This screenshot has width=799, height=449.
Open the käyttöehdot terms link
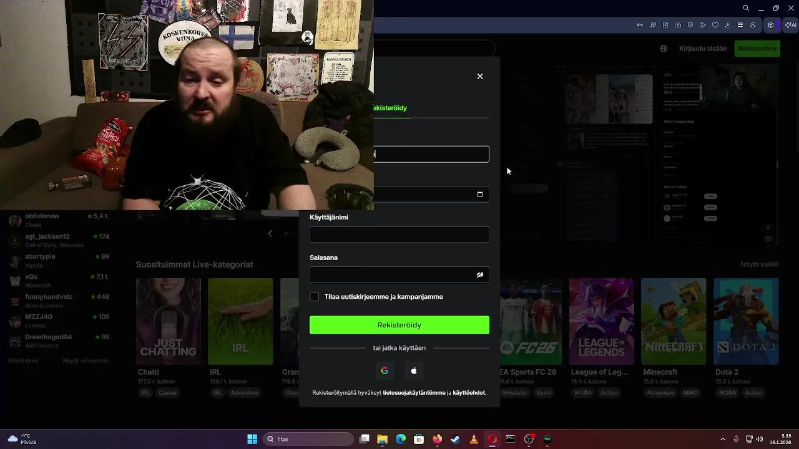point(469,393)
